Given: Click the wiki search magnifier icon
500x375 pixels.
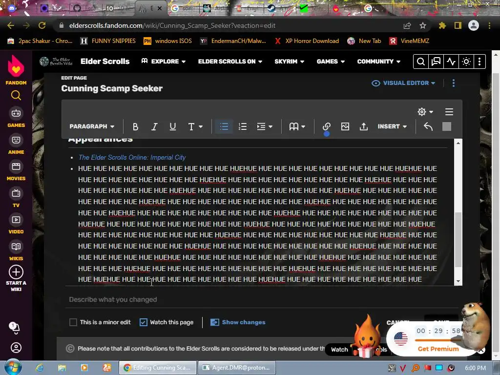Looking at the screenshot, I should click(x=420, y=62).
